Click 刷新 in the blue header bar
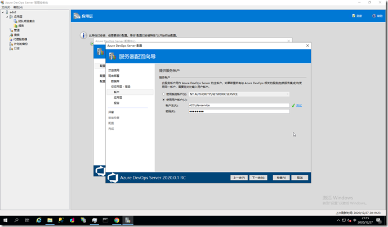This screenshot has height=227, width=388. coord(357,16)
